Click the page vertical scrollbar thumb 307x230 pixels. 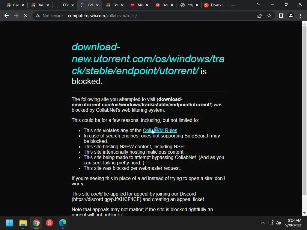304,111
